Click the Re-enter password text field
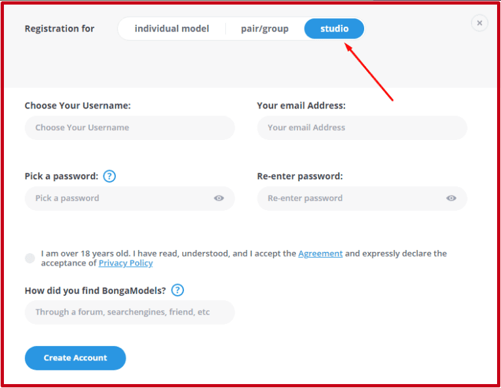The height and width of the screenshot is (388, 501). pos(350,198)
